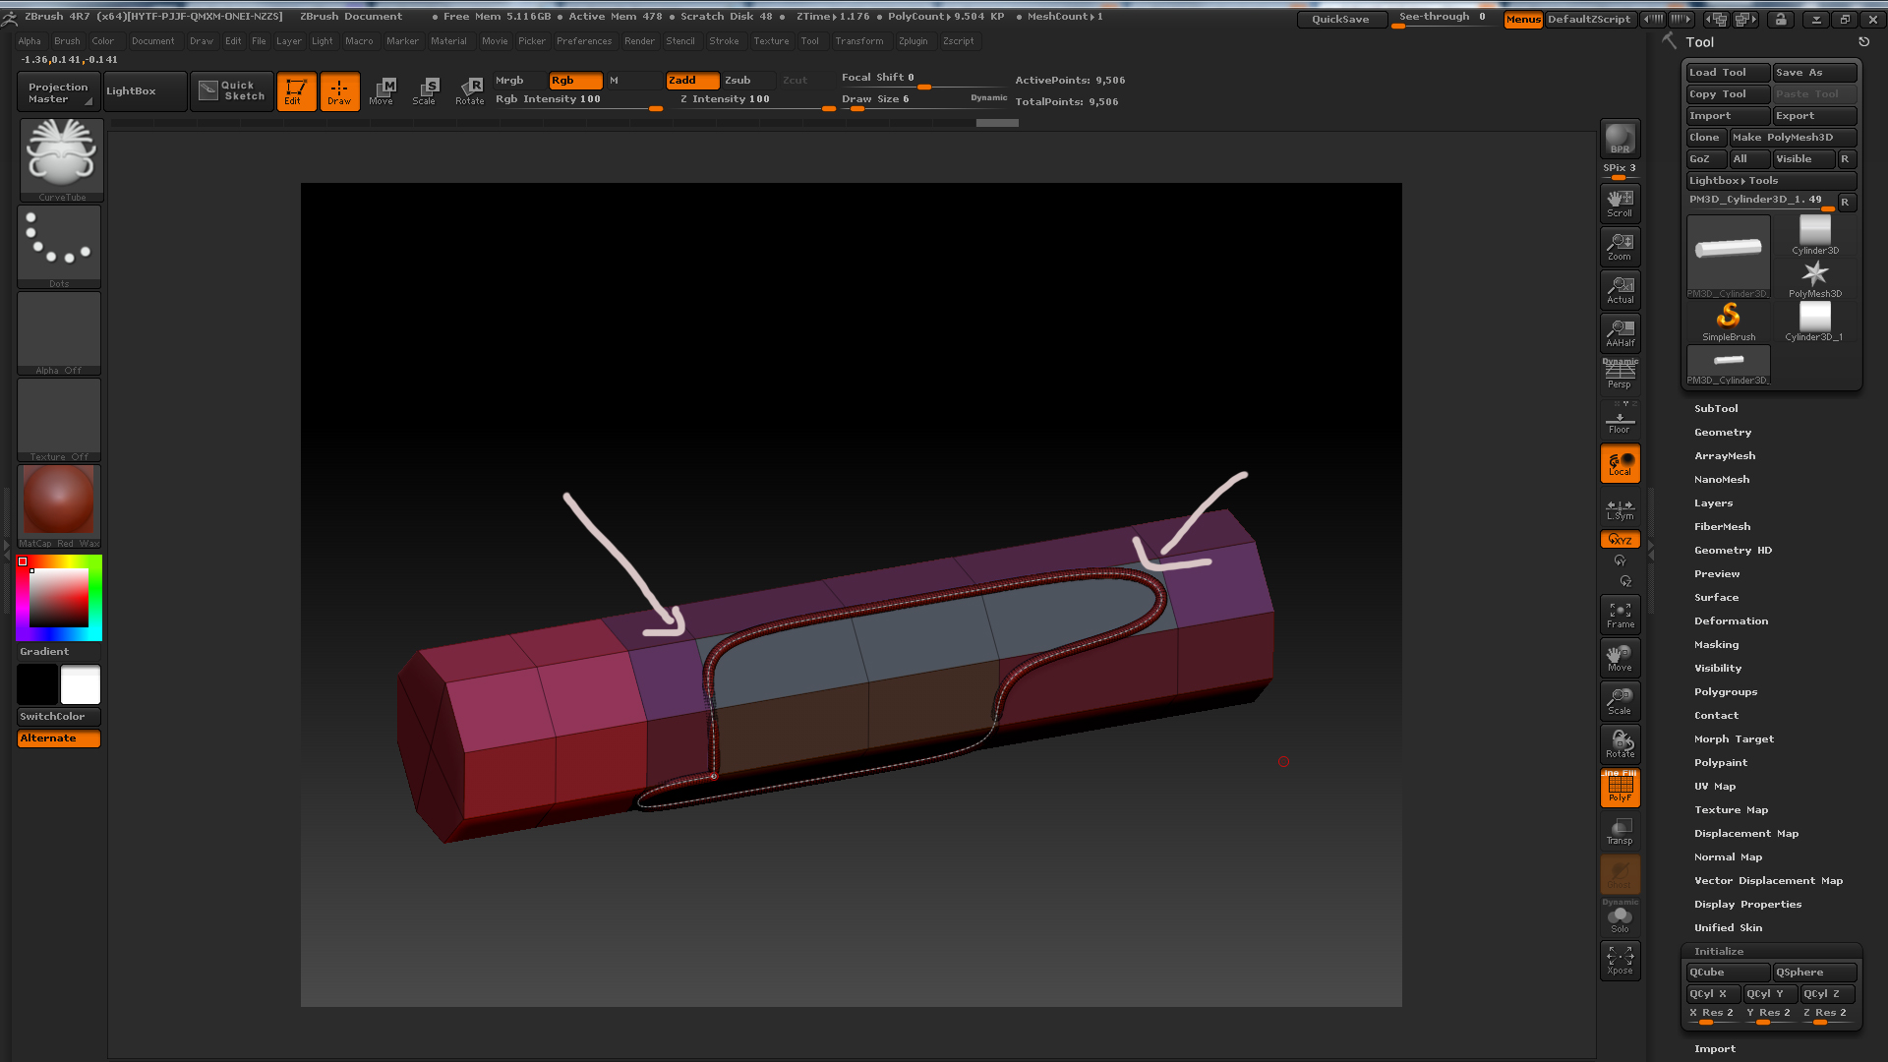
Task: Click the color picker gradient square
Action: [x=59, y=597]
